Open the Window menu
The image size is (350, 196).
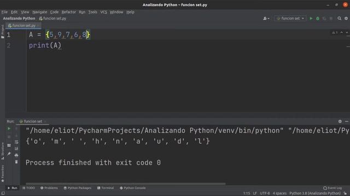[x=116, y=12]
